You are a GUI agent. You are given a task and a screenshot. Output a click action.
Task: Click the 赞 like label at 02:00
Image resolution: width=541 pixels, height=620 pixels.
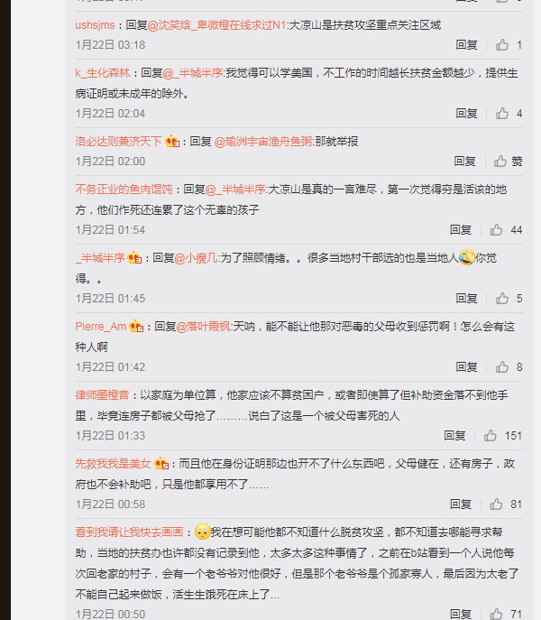(x=517, y=161)
